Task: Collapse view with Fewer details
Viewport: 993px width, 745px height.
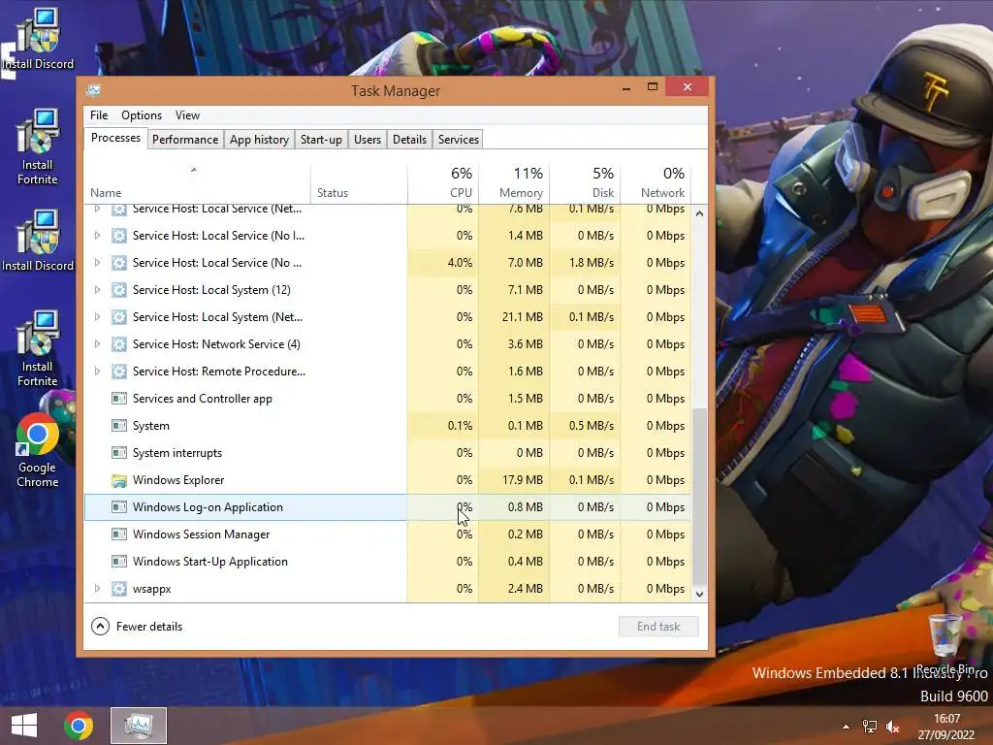Action: click(x=137, y=627)
